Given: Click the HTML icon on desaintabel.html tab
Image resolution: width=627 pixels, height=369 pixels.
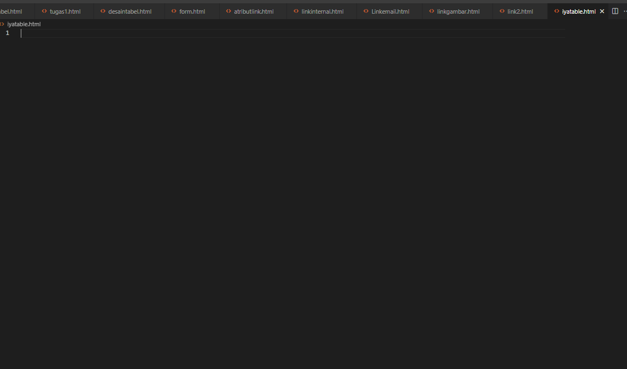Looking at the screenshot, I should coord(102,10).
